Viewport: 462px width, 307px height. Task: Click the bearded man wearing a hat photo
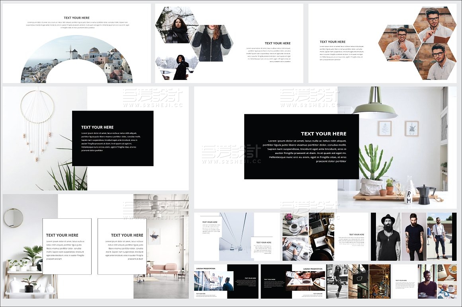tap(386, 236)
